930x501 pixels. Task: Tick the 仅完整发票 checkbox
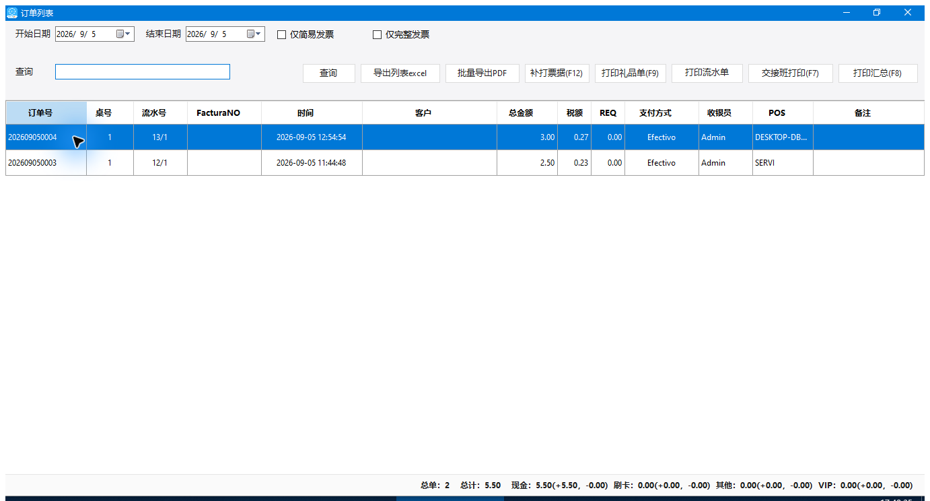pos(378,34)
